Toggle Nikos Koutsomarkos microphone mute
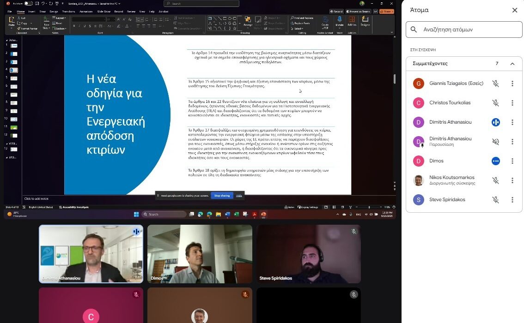Image resolution: width=524 pixels, height=323 pixels. point(495,180)
